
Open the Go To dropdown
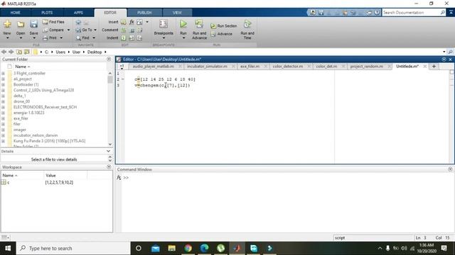(86, 30)
